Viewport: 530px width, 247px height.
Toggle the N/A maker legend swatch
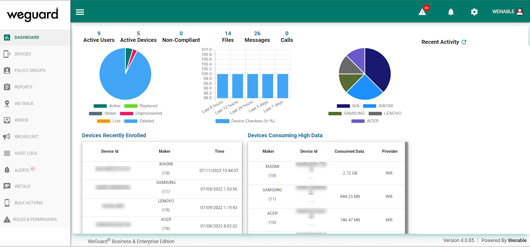tap(343, 106)
